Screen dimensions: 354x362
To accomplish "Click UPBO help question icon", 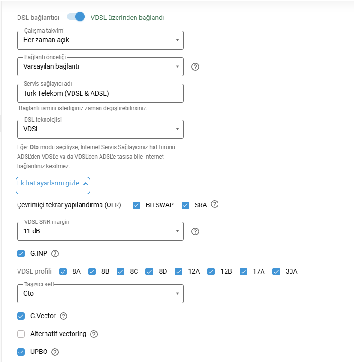I will pos(55,352).
